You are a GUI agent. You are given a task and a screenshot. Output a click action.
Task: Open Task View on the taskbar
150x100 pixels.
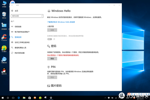pyautogui.click(x=13, y=98)
